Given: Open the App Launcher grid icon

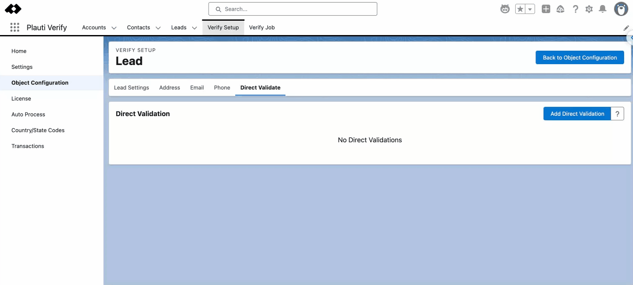Looking at the screenshot, I should tap(15, 27).
